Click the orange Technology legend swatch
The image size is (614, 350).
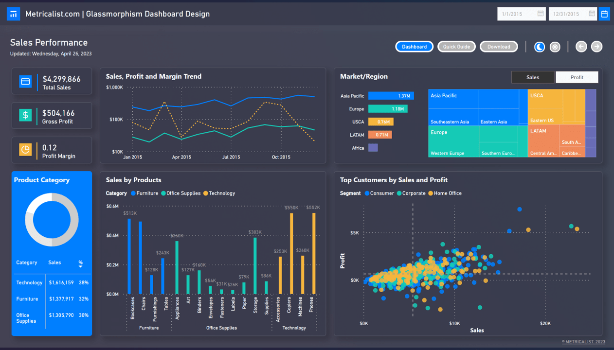pos(206,193)
